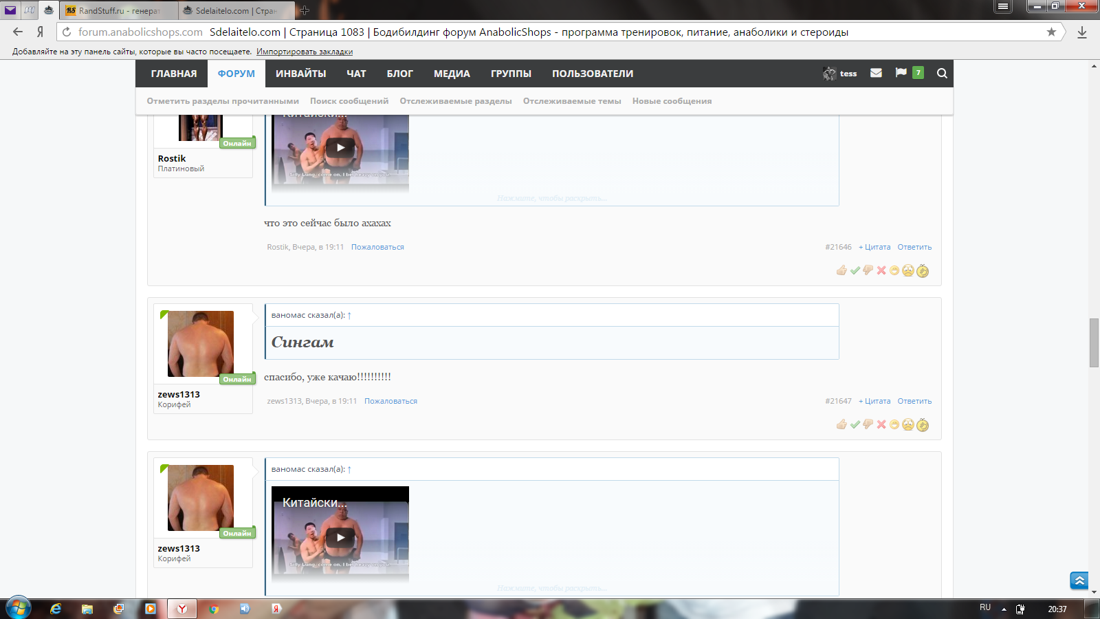Click the RU language indicator in the tray
The image size is (1100, 619).
coord(985,607)
